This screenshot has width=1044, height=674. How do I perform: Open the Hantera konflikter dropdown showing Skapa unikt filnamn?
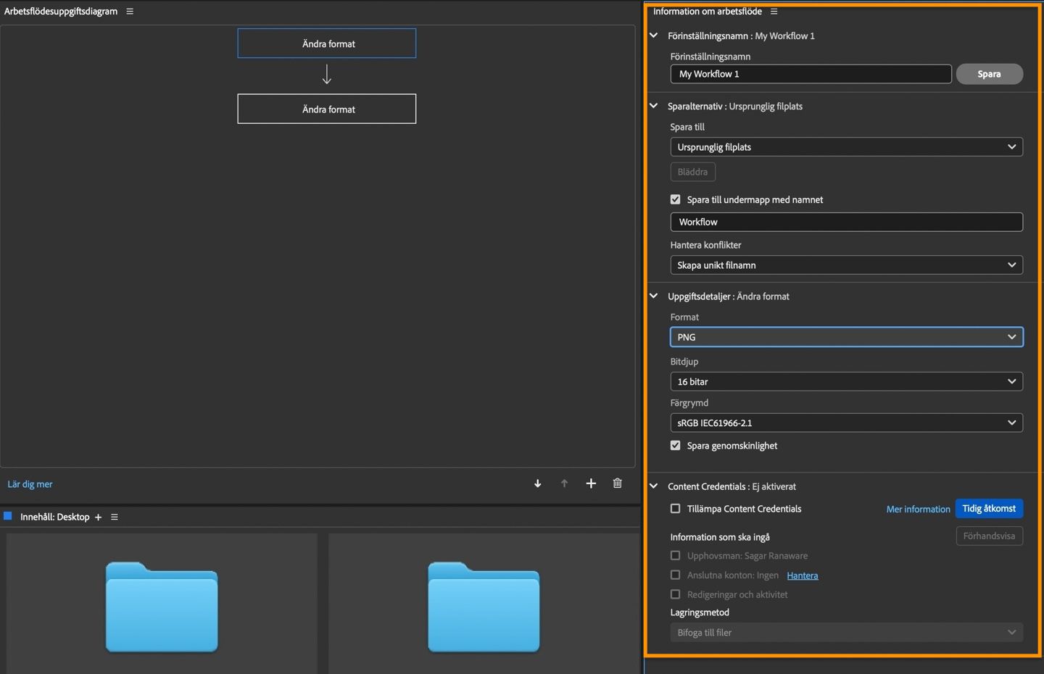(x=846, y=265)
